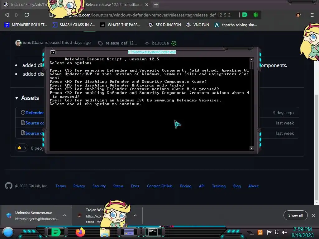Open the Training footer link

click(x=219, y=186)
